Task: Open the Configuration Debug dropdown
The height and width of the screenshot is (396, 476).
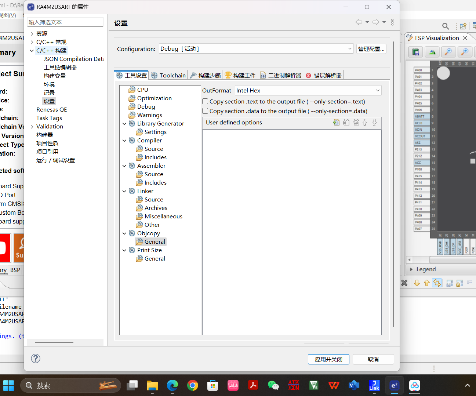Action: pyautogui.click(x=256, y=49)
